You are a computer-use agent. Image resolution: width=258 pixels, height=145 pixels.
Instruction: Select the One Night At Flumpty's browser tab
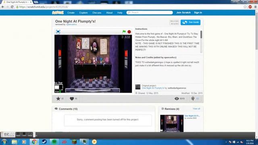17,2
